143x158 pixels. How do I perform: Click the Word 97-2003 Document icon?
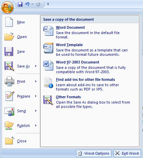(x=48, y=65)
